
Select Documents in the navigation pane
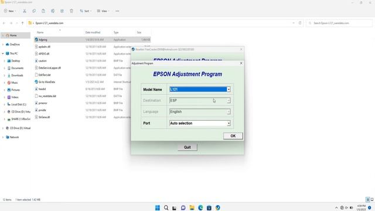click(17, 68)
